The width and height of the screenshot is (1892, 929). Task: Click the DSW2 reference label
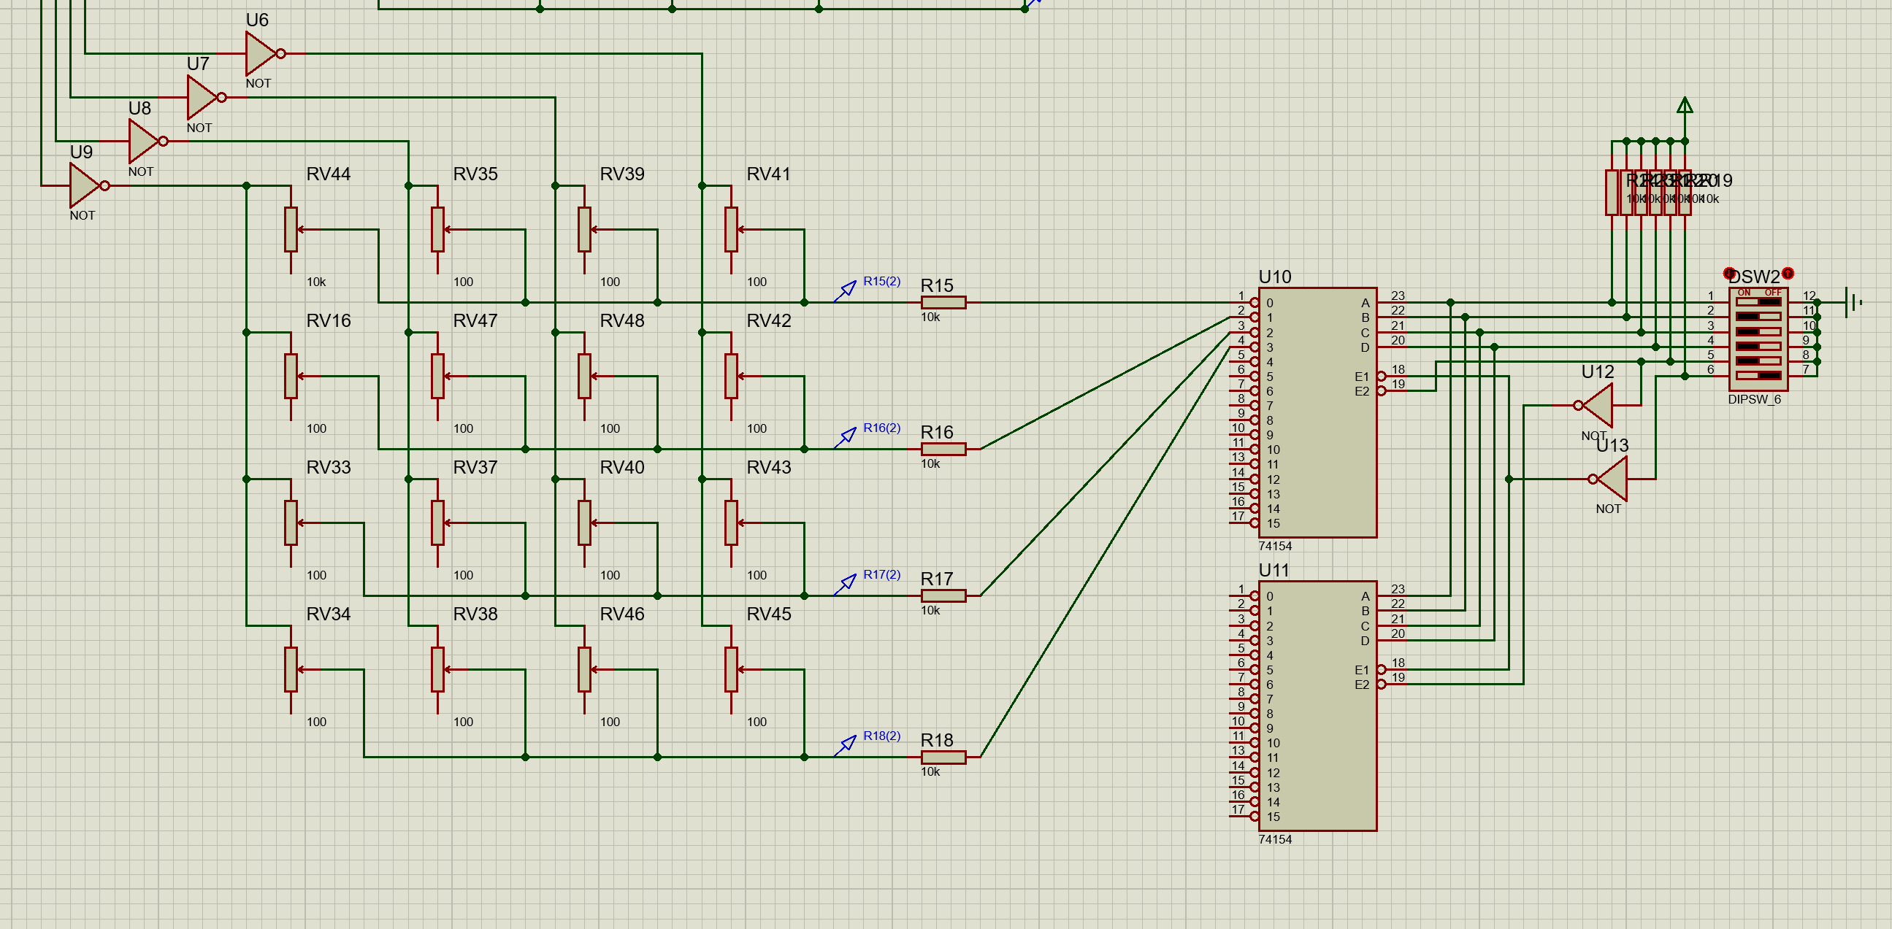coord(1755,277)
